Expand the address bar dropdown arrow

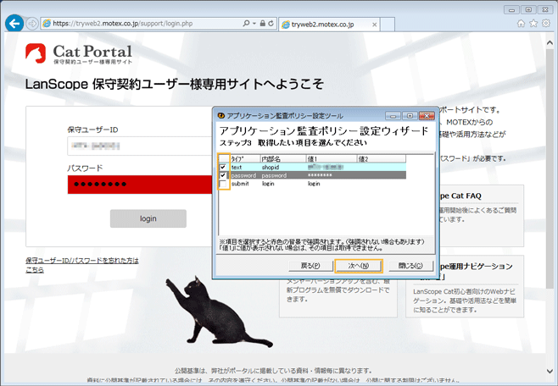pyautogui.click(x=254, y=24)
